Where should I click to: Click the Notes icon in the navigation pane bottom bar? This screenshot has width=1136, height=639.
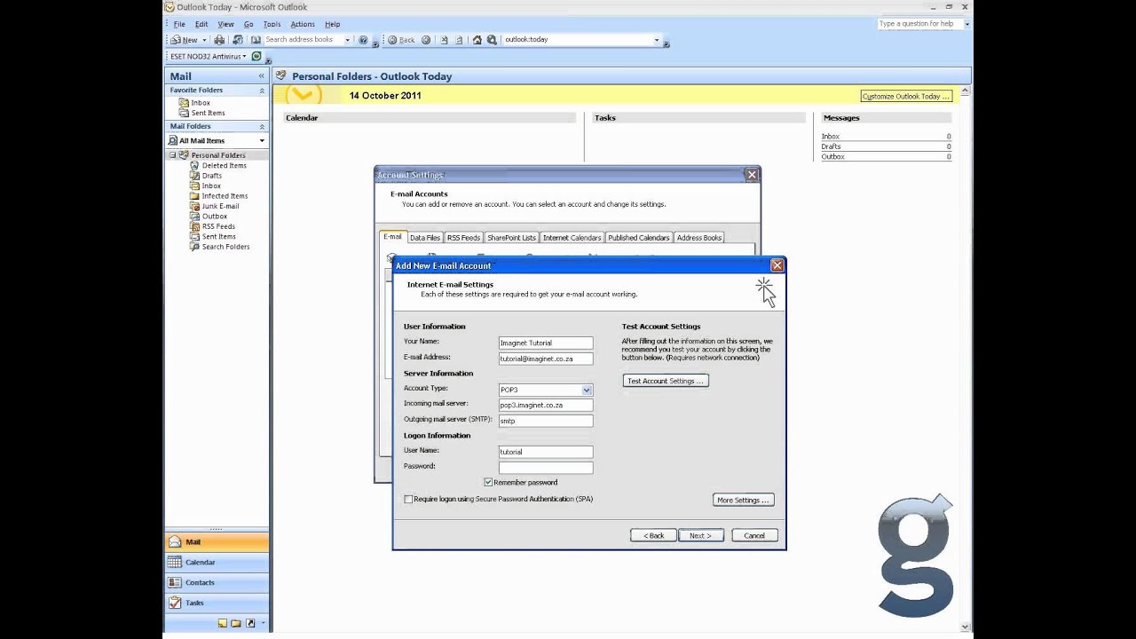[x=222, y=623]
